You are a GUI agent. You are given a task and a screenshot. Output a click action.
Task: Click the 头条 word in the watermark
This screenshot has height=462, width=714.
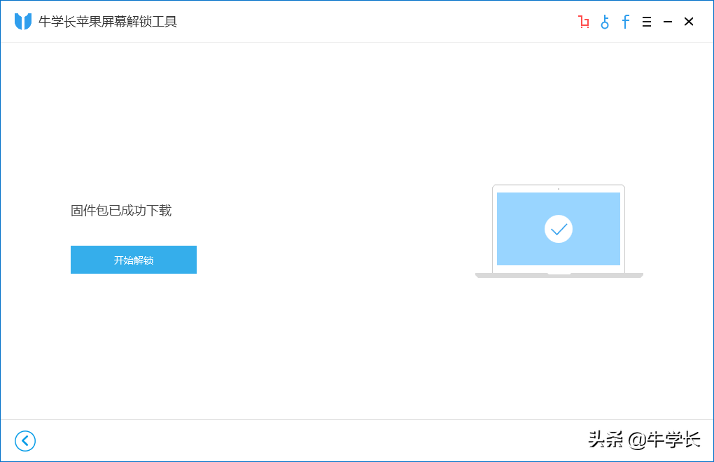(x=605, y=440)
